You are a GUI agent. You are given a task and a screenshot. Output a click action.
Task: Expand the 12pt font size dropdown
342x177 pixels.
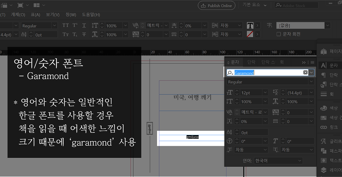click(x=265, y=93)
